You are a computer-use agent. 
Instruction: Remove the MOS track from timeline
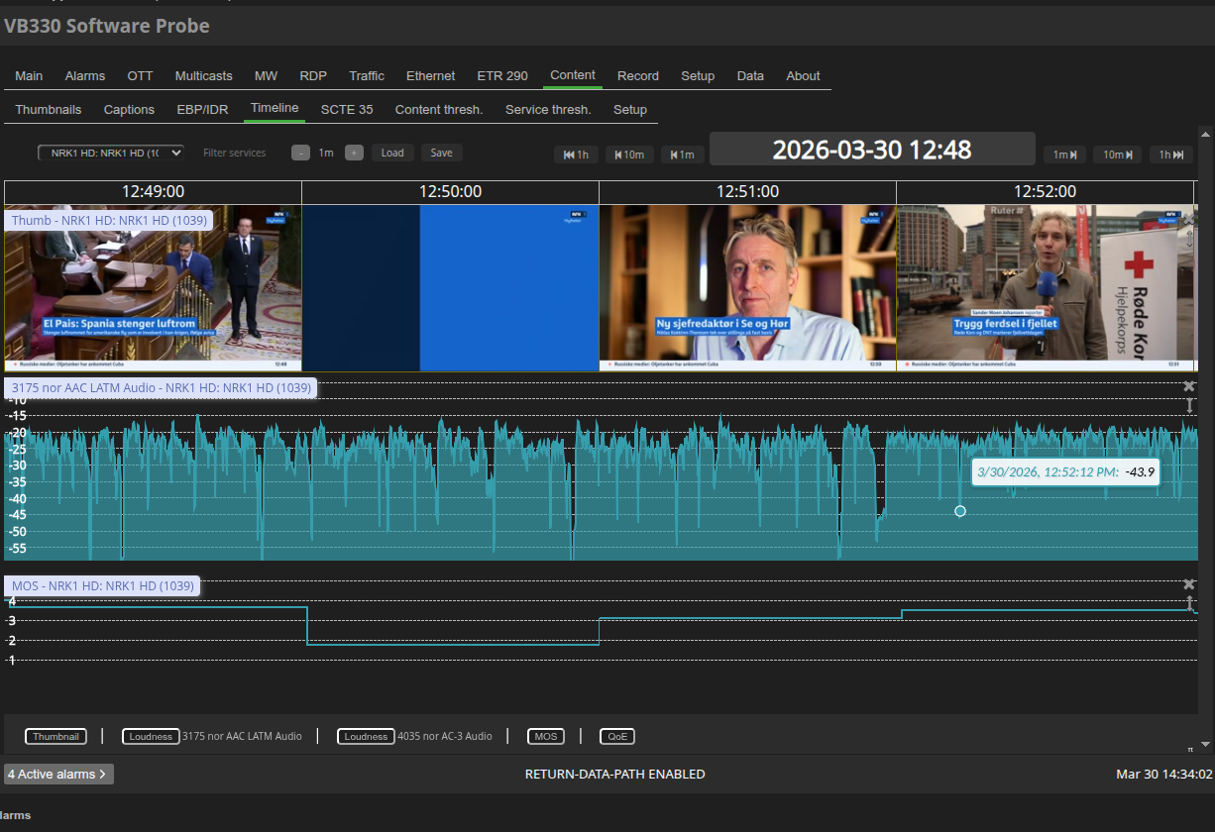click(x=1189, y=584)
